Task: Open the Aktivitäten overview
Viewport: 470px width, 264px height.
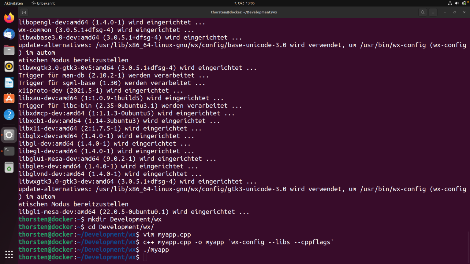Action: pyautogui.click(x=13, y=3)
